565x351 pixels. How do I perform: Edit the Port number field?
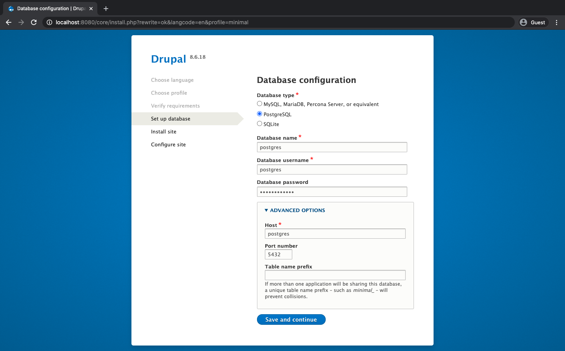(x=279, y=254)
